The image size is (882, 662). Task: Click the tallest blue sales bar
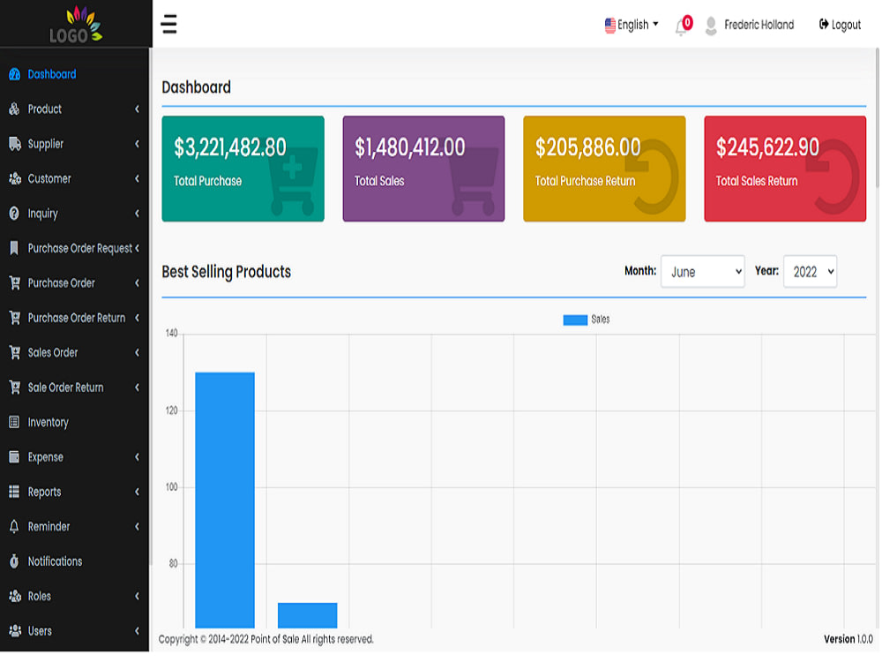tap(225, 500)
